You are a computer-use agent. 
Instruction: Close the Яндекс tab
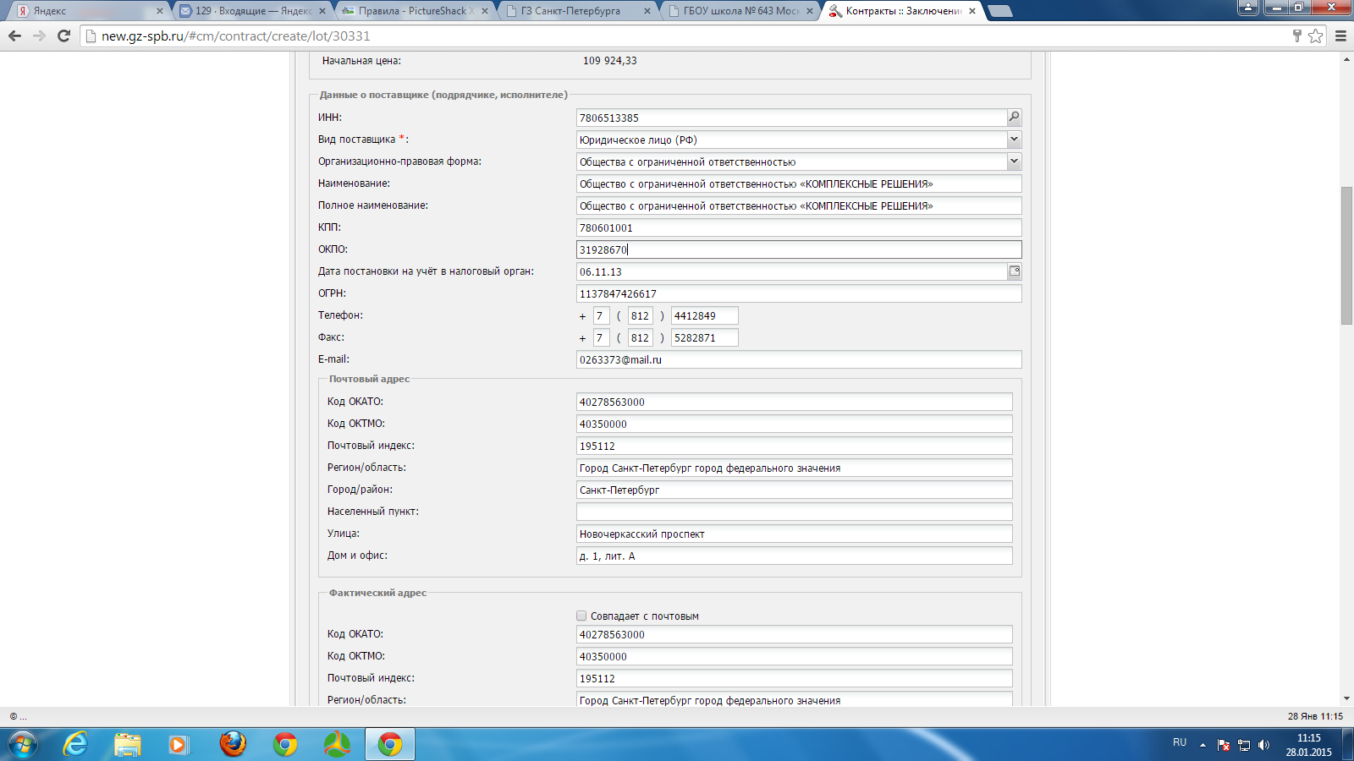click(x=159, y=11)
